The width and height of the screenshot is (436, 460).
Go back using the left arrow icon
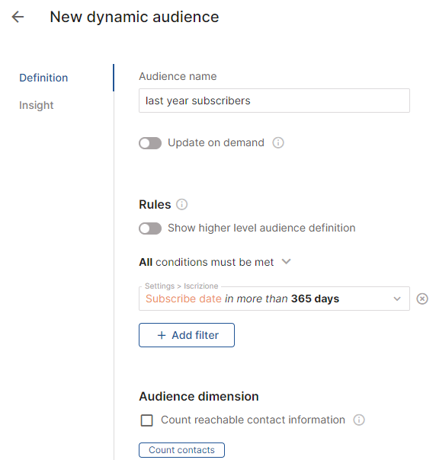point(18,17)
